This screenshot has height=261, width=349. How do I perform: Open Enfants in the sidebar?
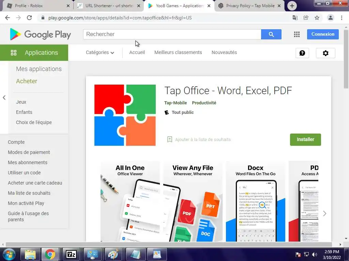tap(24, 112)
